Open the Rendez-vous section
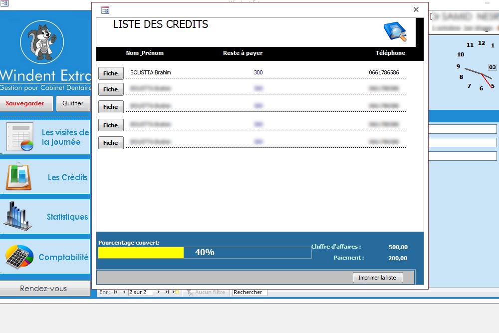This screenshot has width=499, height=333. [x=43, y=289]
